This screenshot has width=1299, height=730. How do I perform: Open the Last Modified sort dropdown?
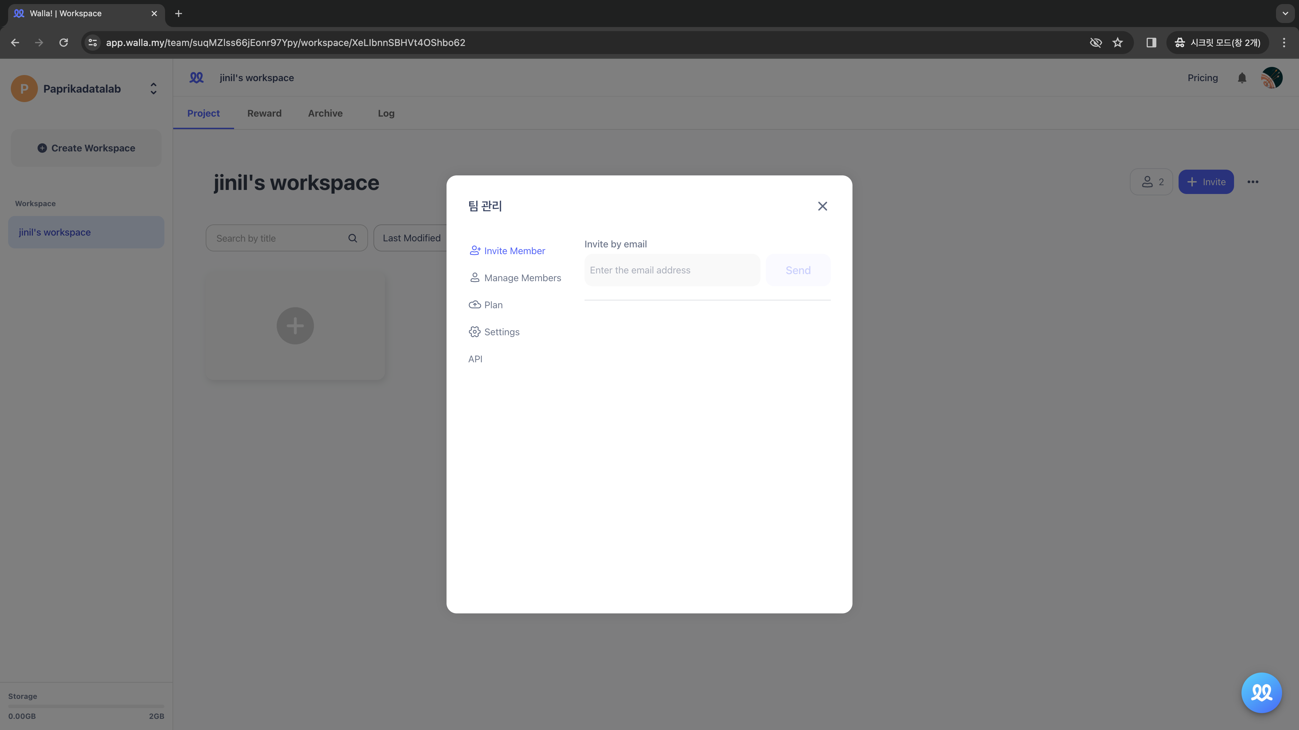[412, 238]
